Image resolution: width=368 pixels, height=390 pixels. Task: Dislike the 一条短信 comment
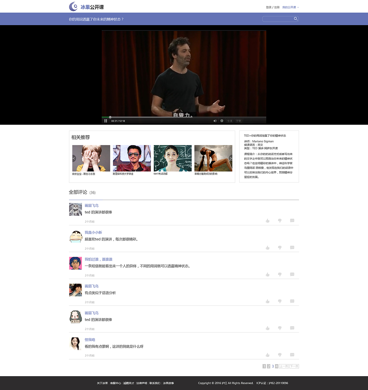coord(280,274)
